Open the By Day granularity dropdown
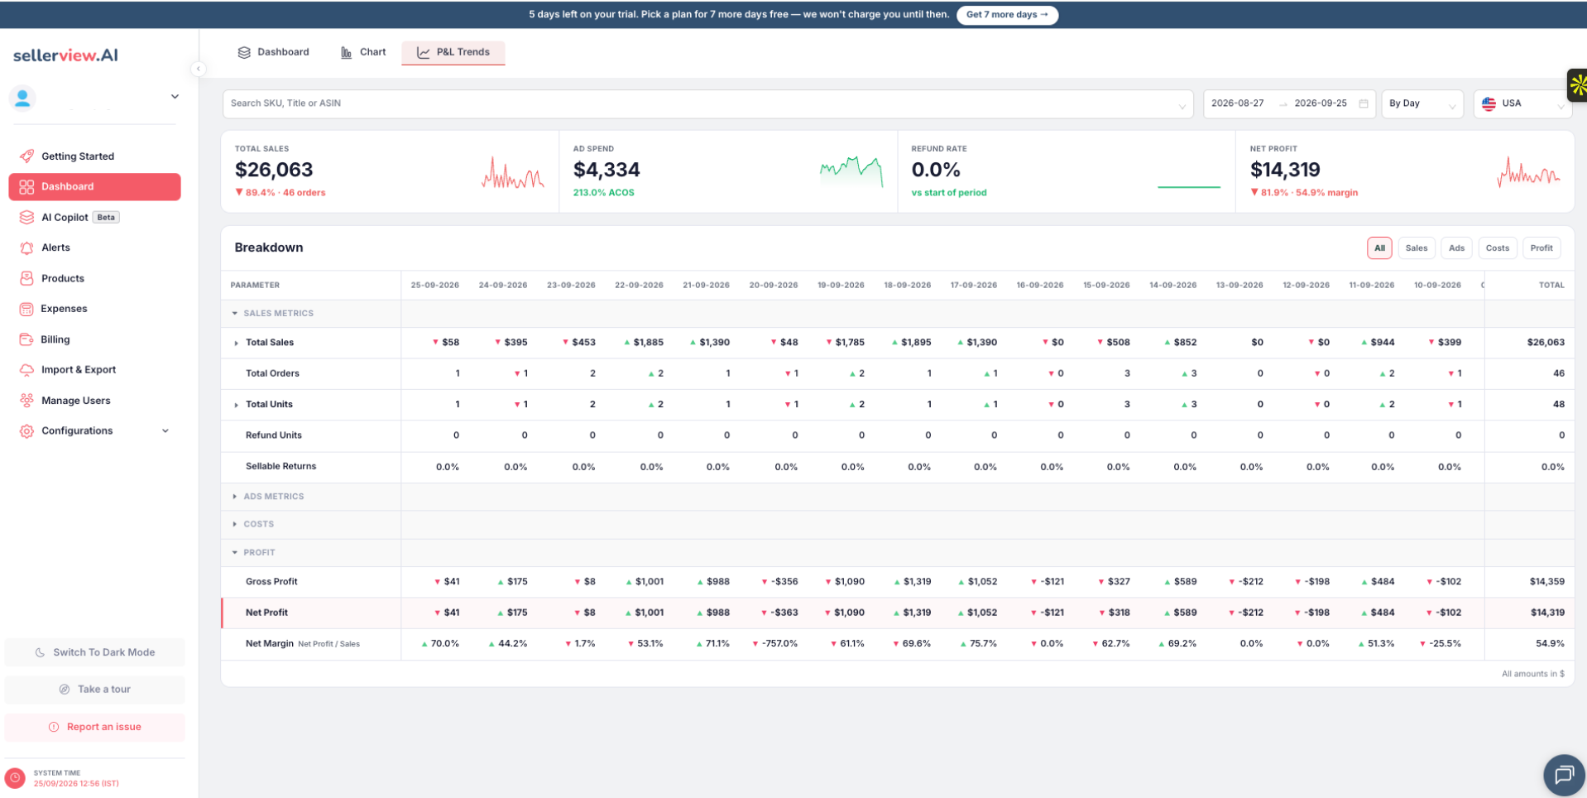 pyautogui.click(x=1422, y=103)
